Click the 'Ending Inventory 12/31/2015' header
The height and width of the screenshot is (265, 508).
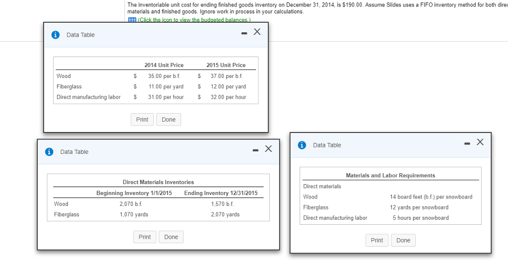pyautogui.click(x=221, y=193)
